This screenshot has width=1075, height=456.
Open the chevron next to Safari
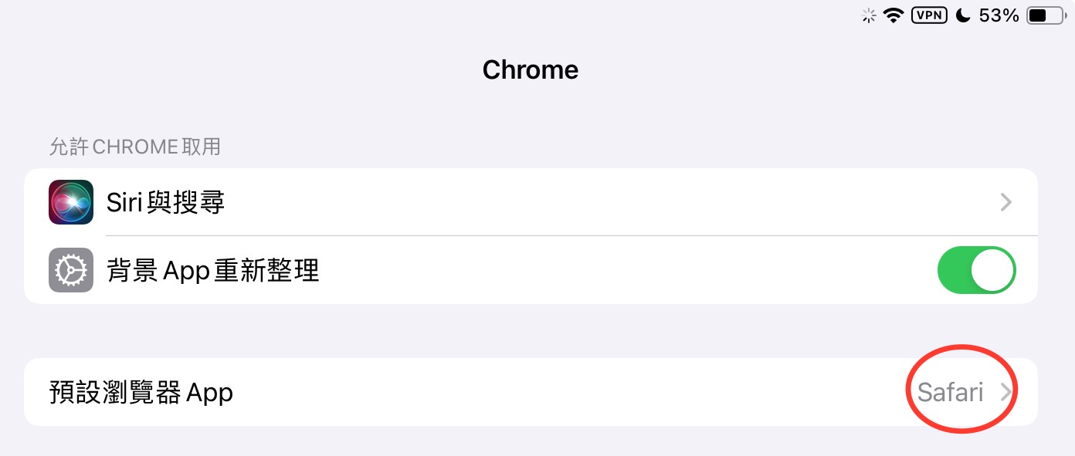tap(1005, 392)
